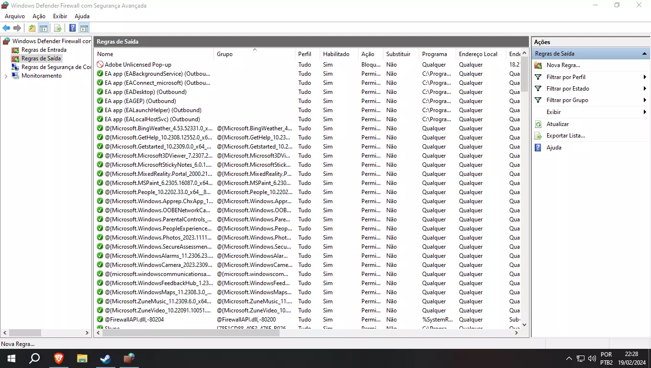
Task: Open the Exibir menu in the menu bar
Action: pyautogui.click(x=60, y=16)
